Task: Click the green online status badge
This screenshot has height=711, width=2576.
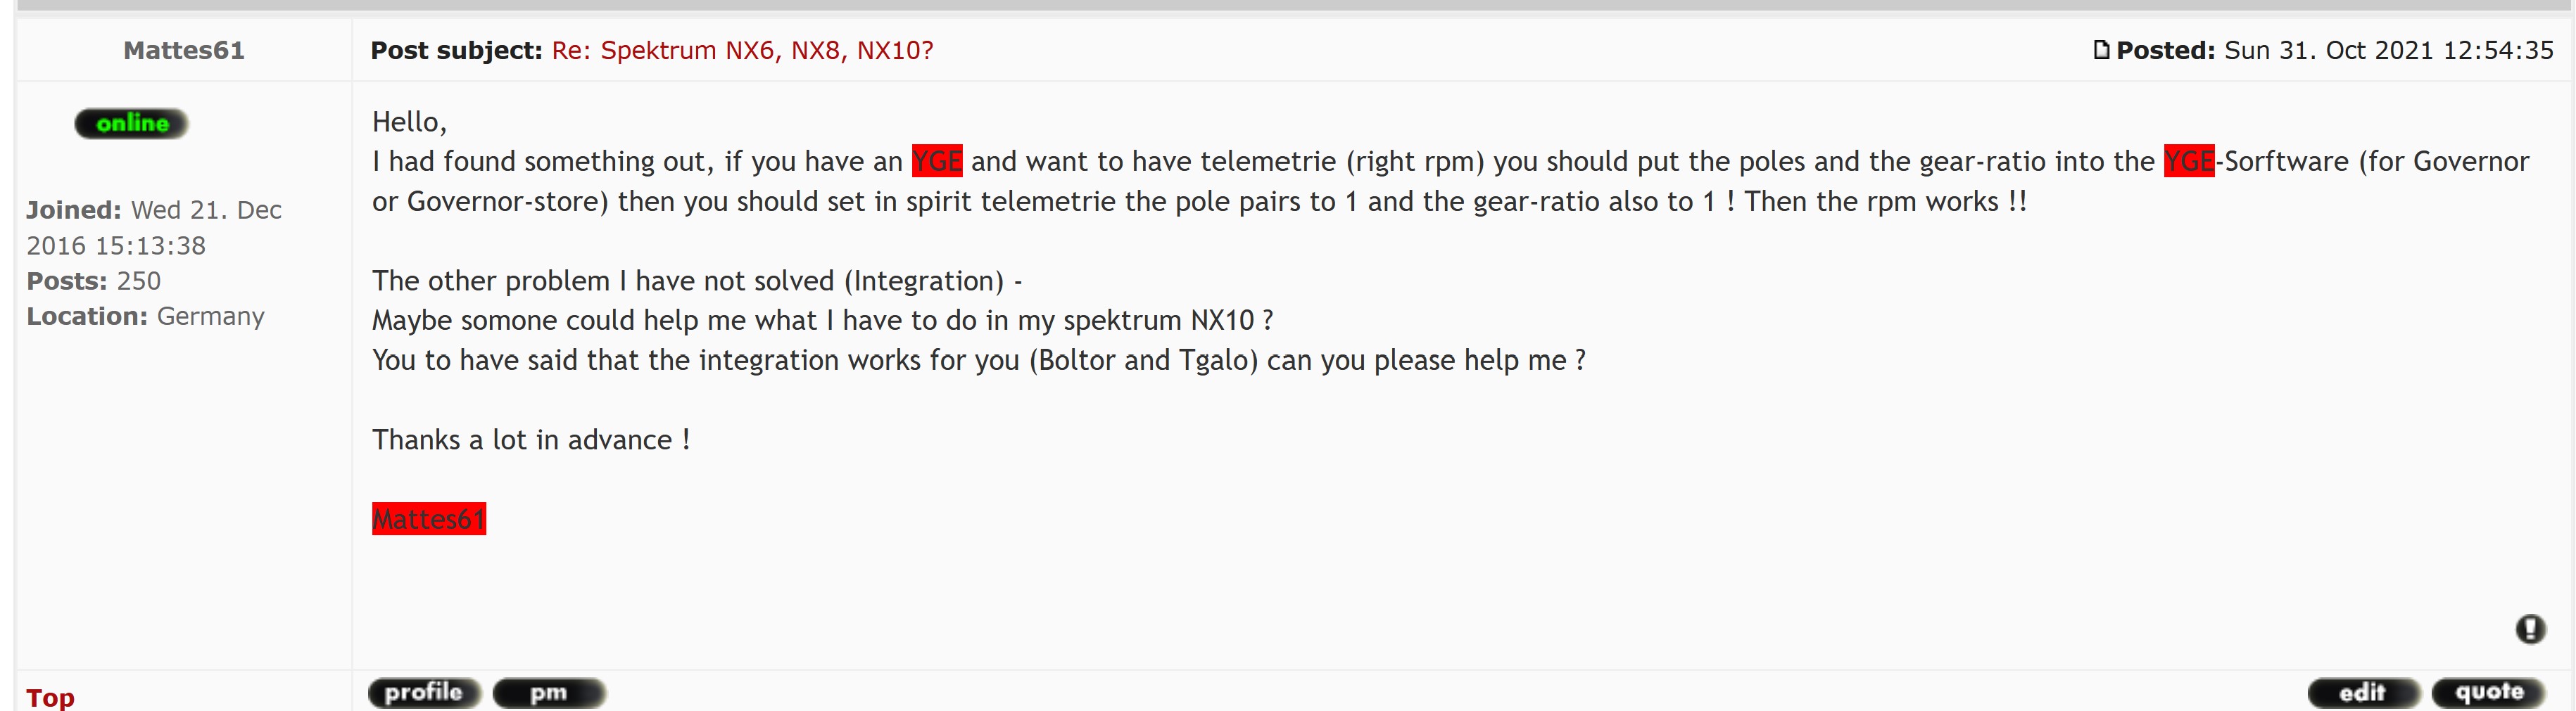Action: point(131,124)
